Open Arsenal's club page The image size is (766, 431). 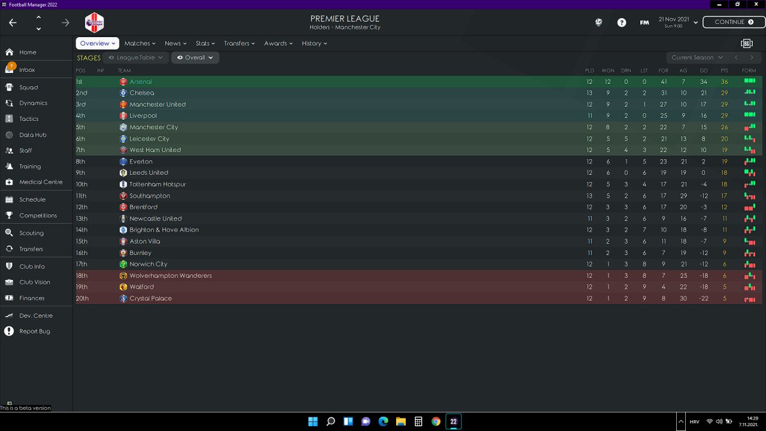[141, 81]
